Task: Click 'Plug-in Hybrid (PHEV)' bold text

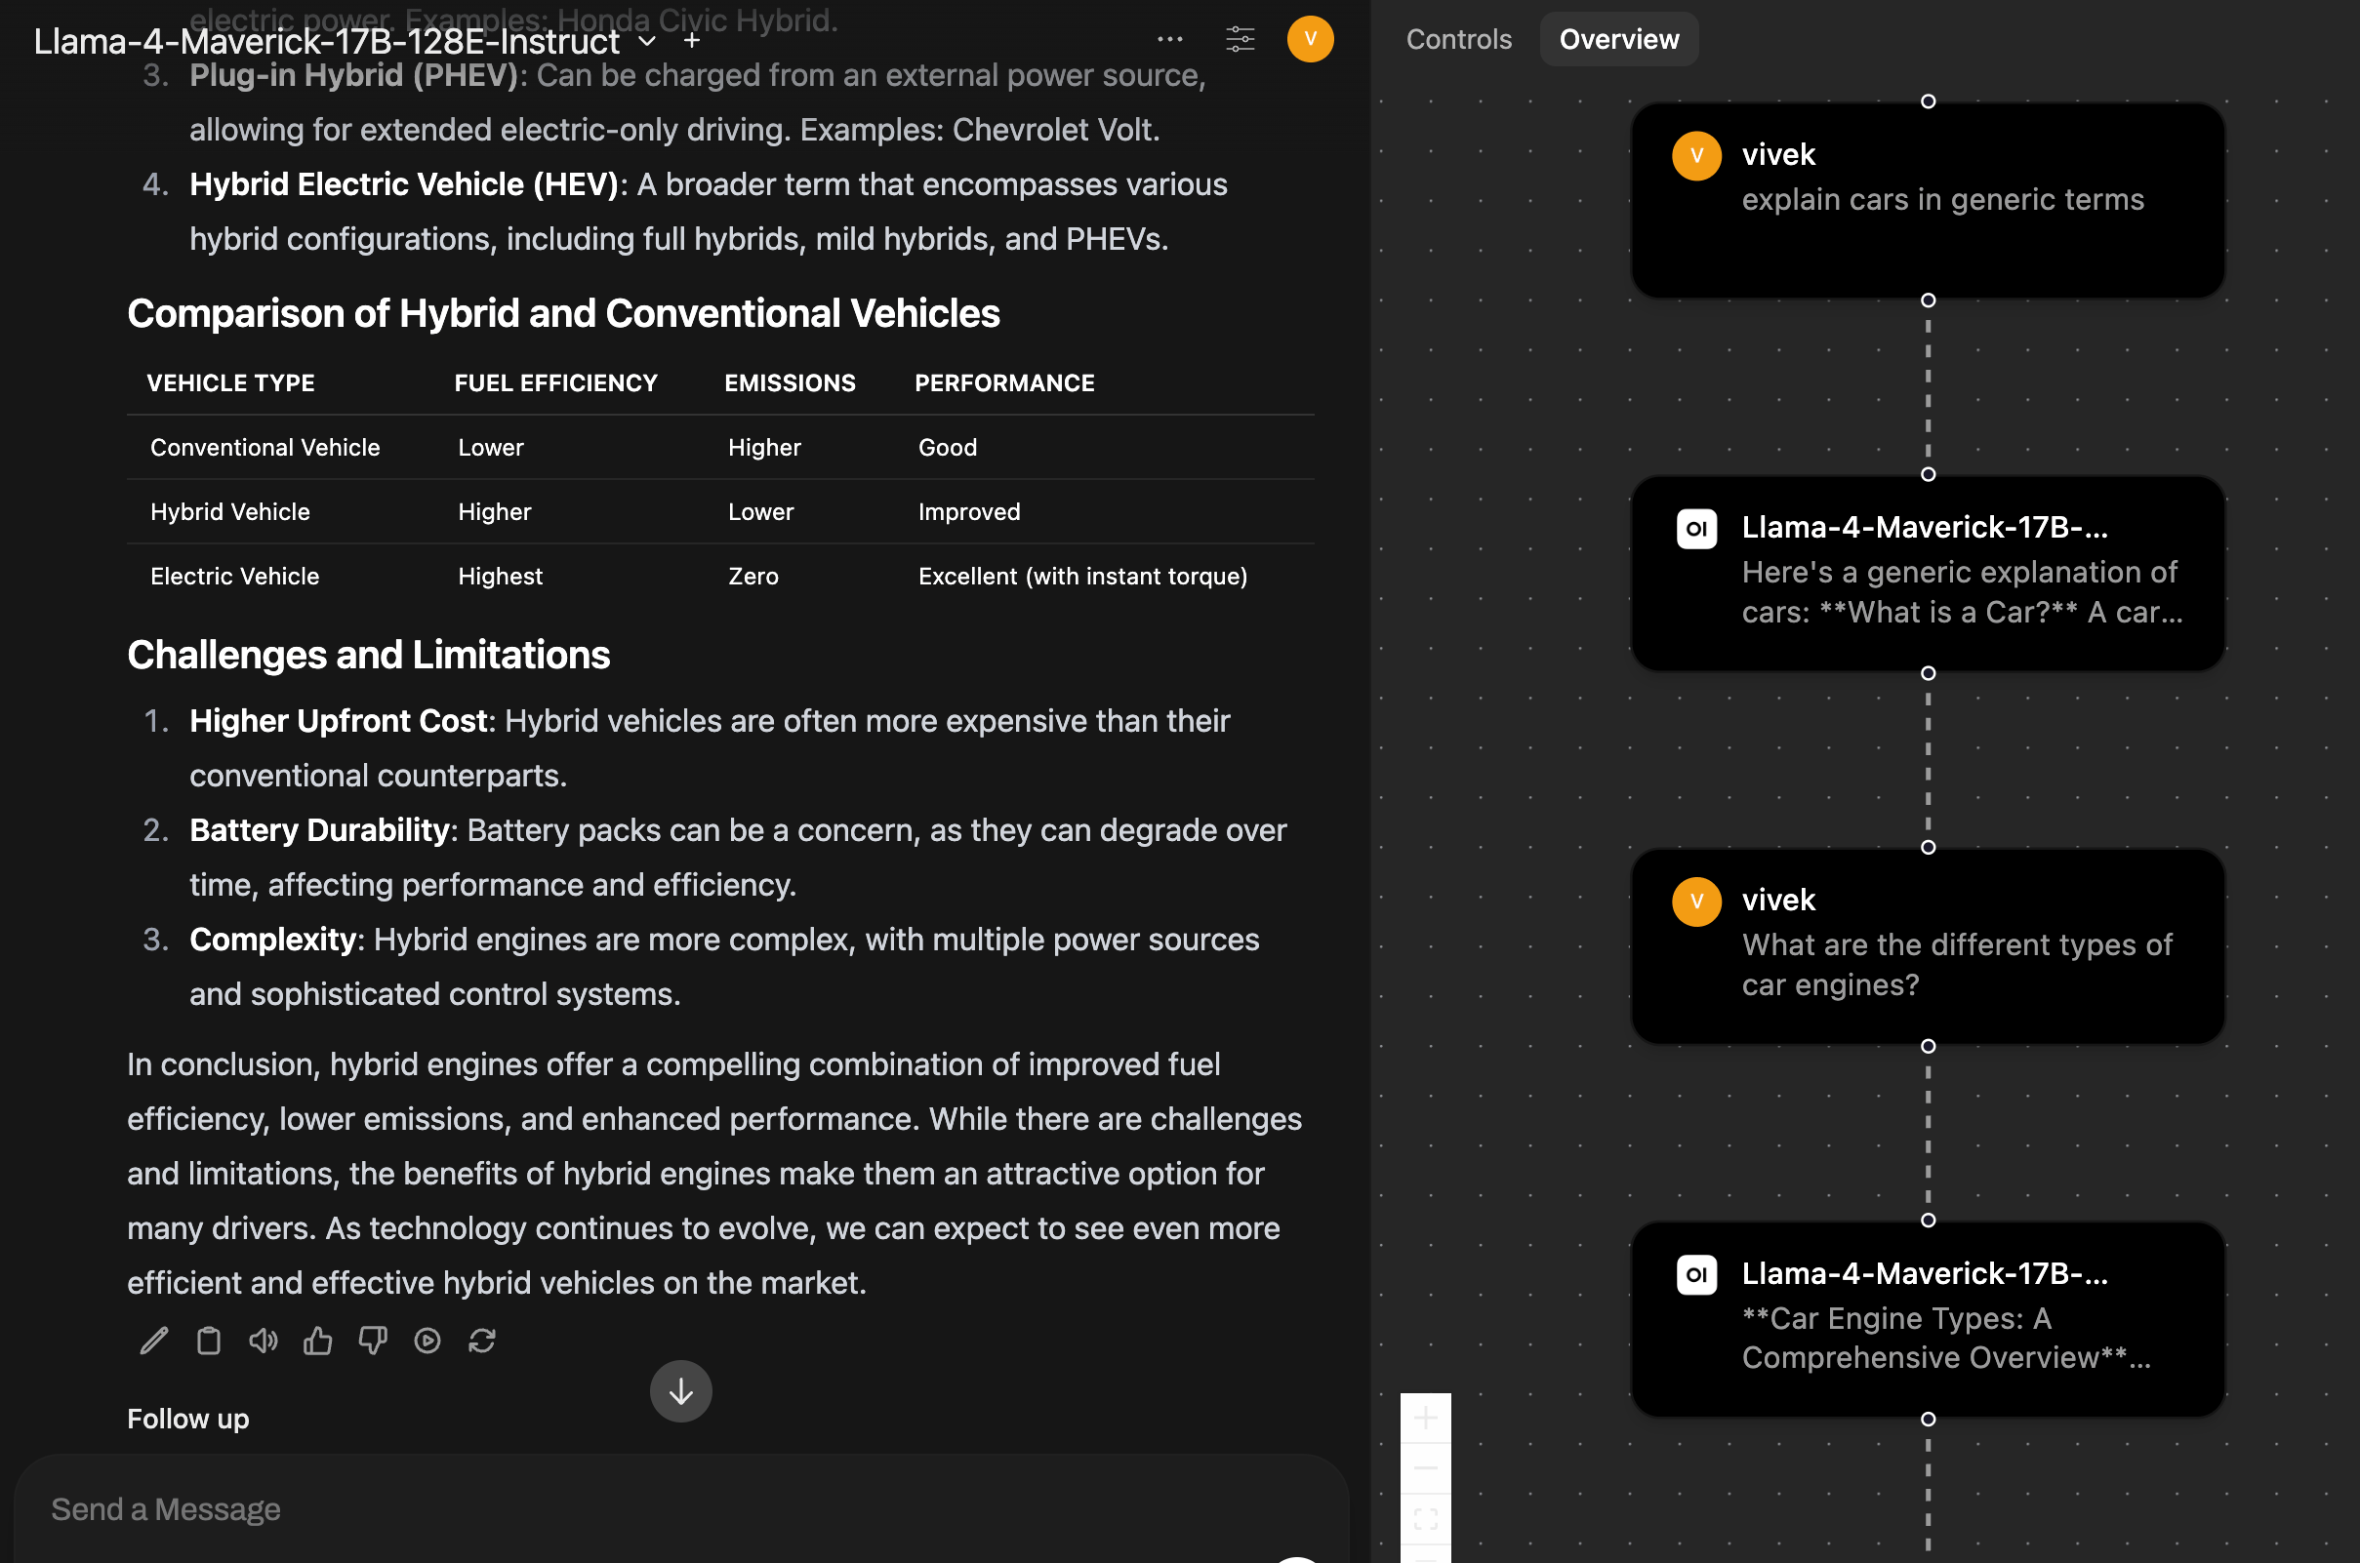Action: coord(354,75)
